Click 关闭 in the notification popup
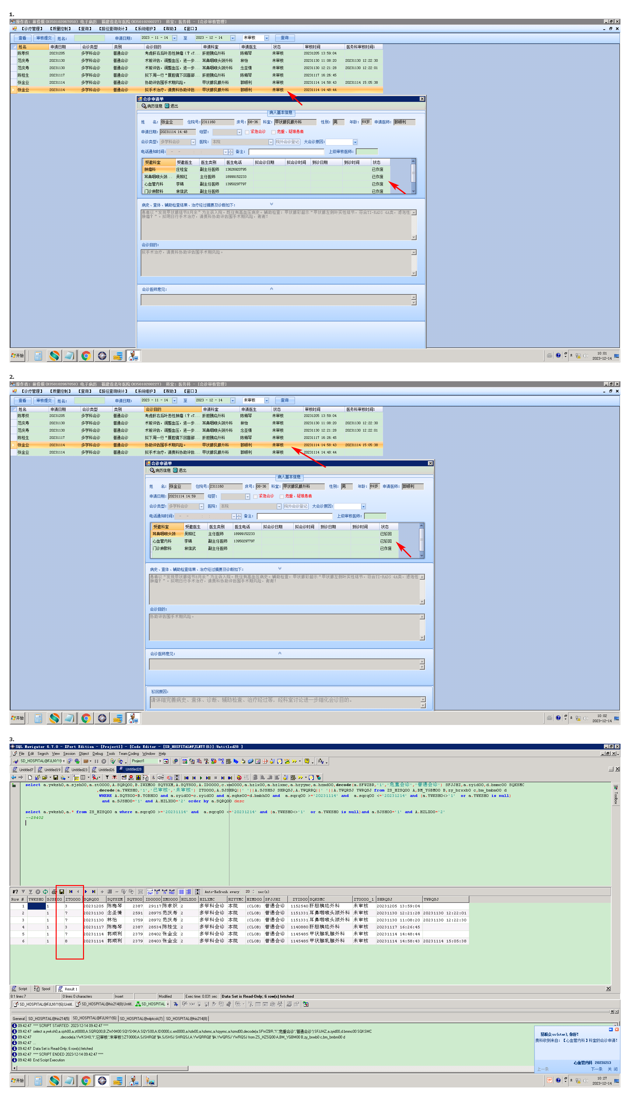The width and height of the screenshot is (630, 1097). 612,1069
